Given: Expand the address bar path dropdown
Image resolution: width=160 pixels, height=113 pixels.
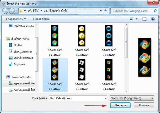Looking at the screenshot, I should click(101, 11).
